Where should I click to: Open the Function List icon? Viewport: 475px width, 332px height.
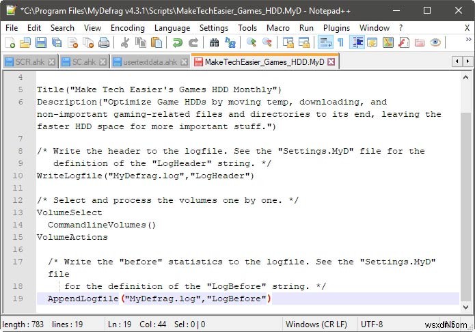click(x=403, y=42)
